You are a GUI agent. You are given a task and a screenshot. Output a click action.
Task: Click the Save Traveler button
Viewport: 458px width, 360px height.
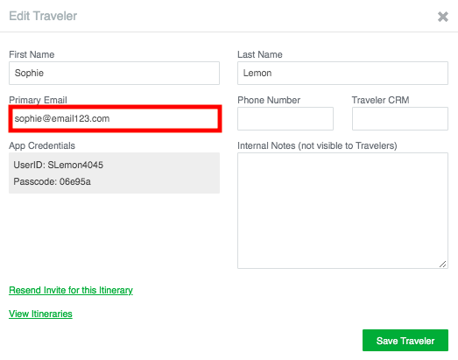pyautogui.click(x=405, y=341)
